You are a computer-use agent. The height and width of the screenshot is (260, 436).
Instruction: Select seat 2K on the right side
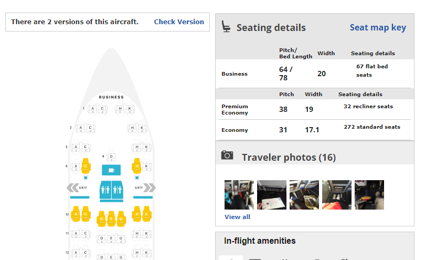[142, 128]
